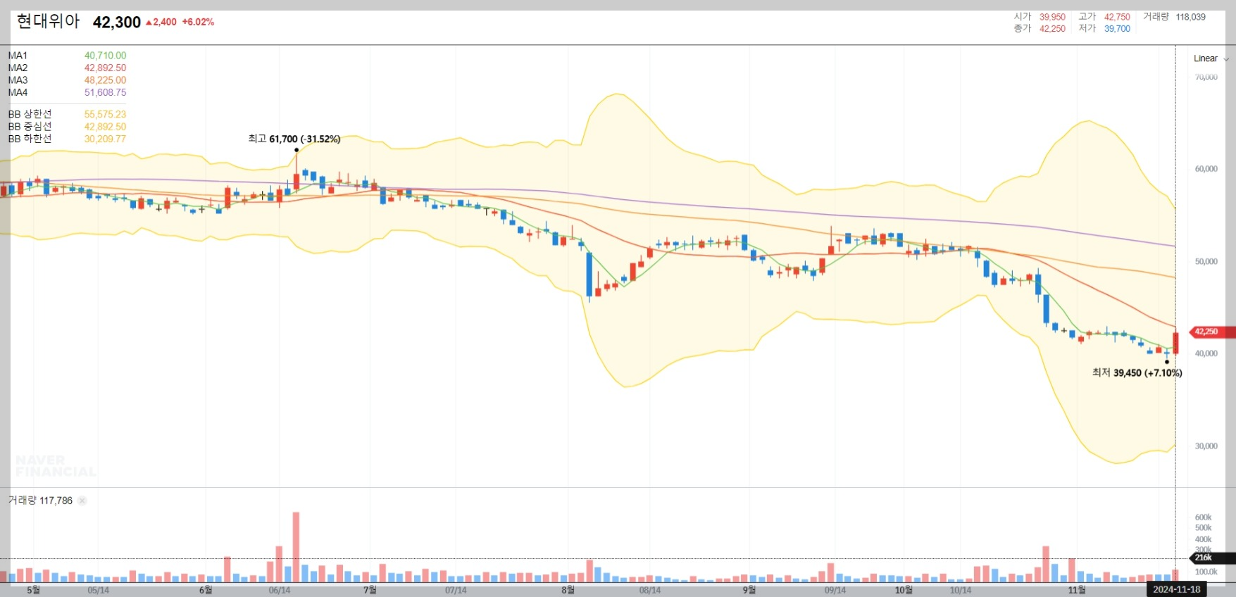
Task: Click the MA4 value 51,608.75
Action: pyautogui.click(x=106, y=92)
